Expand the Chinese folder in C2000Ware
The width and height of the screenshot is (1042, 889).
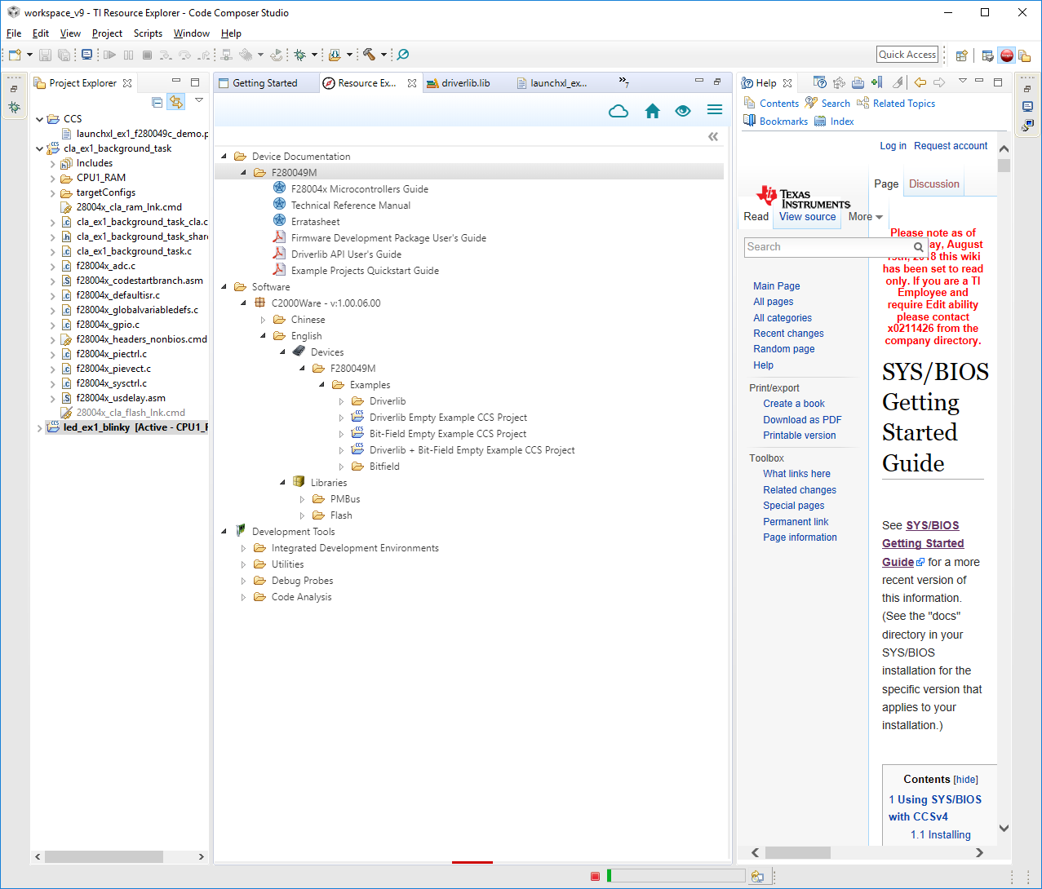[x=263, y=320]
